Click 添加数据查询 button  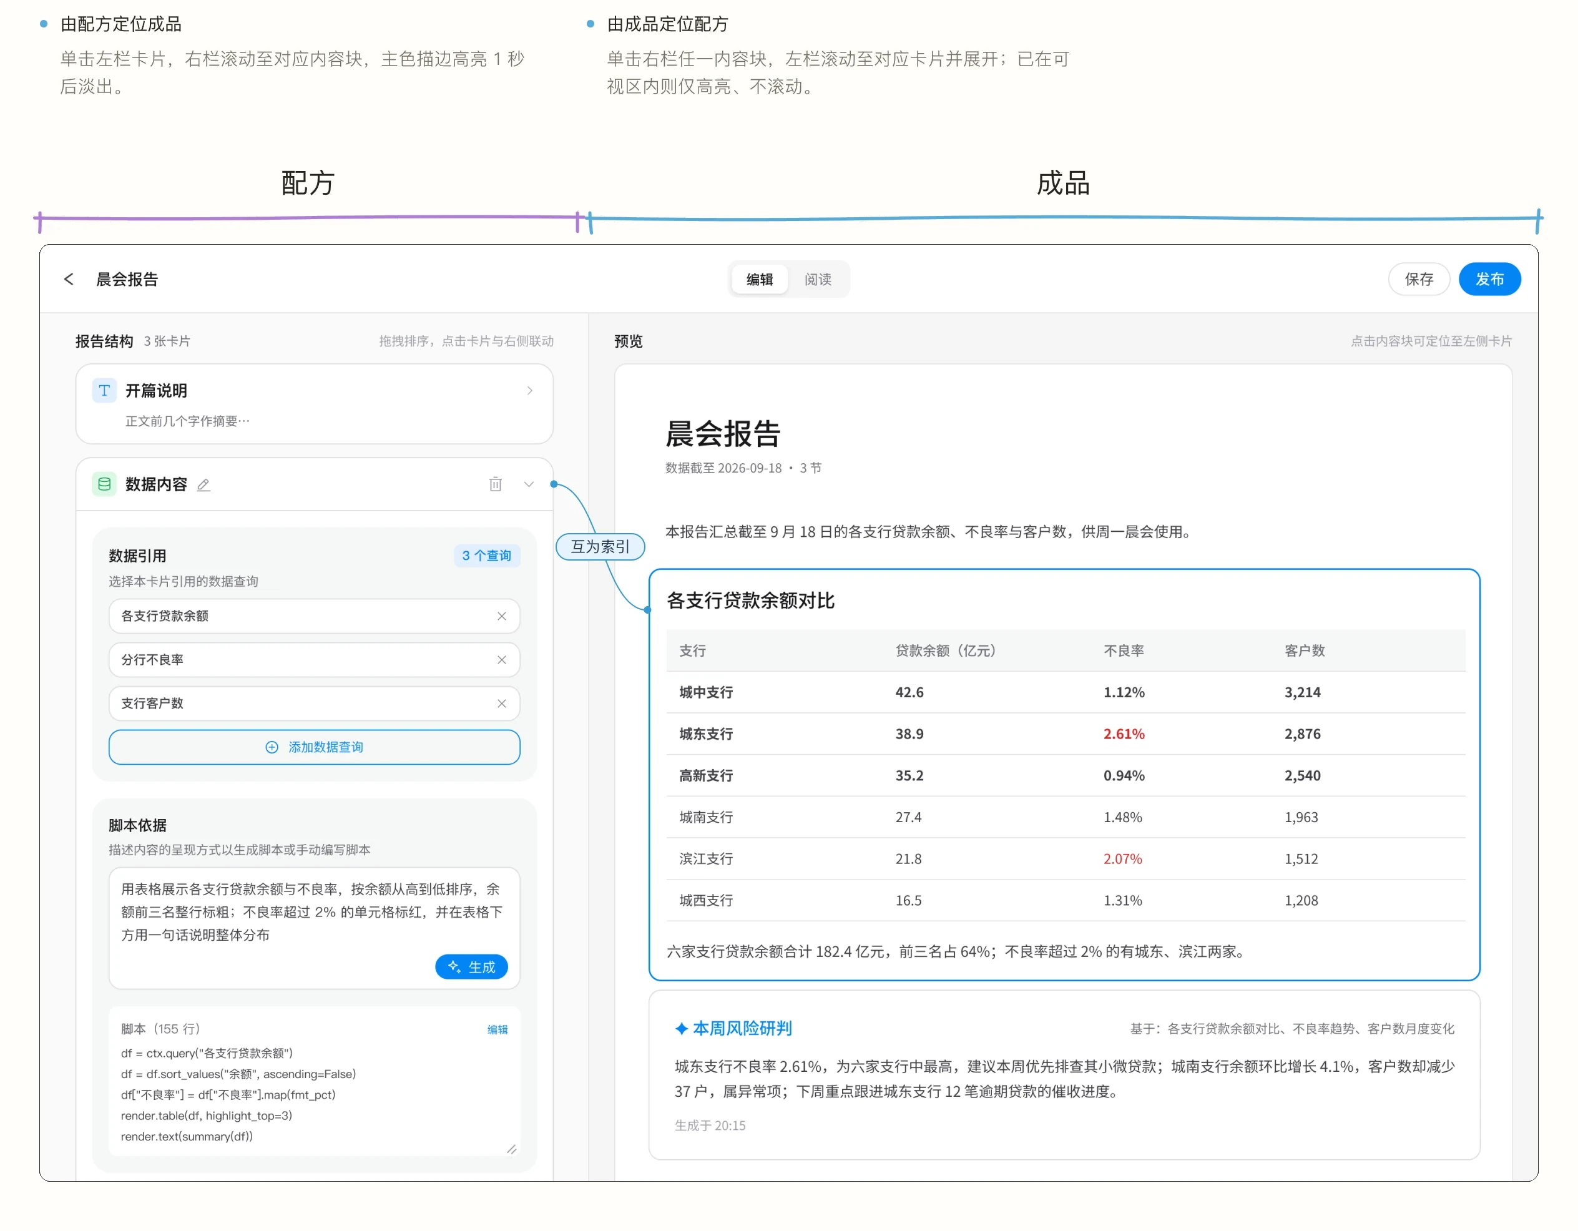[x=315, y=747]
